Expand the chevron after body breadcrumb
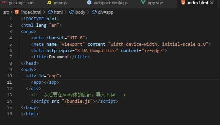This screenshot has height=125, width=220. (88, 12)
